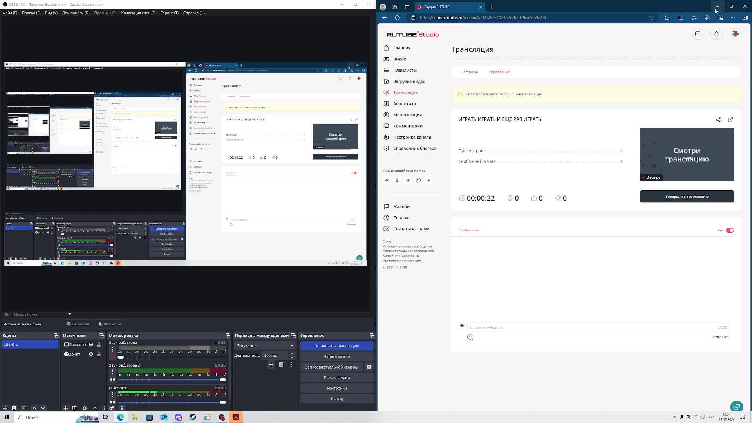Remove source with trash icon in Sources panel
Screen dimensions: 752x423
click(x=74, y=408)
